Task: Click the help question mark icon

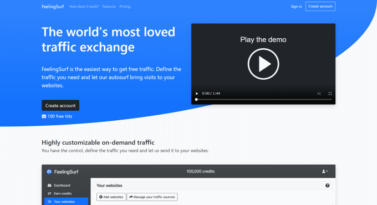Action: (x=328, y=186)
